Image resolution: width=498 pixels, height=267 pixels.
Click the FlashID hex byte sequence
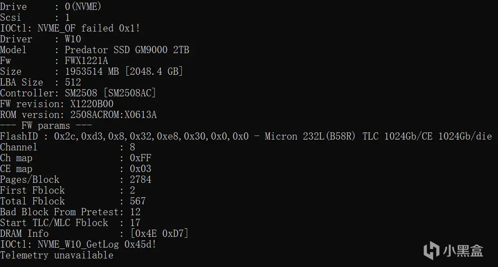click(151, 136)
